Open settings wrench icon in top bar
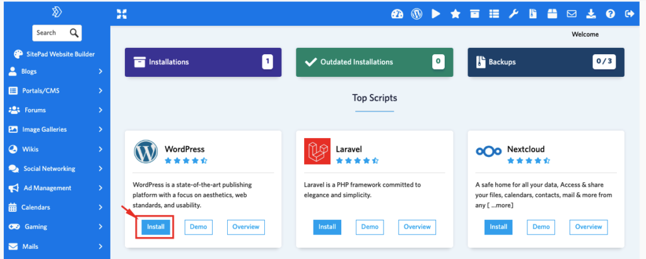Image resolution: width=646 pixels, height=259 pixels. click(514, 14)
